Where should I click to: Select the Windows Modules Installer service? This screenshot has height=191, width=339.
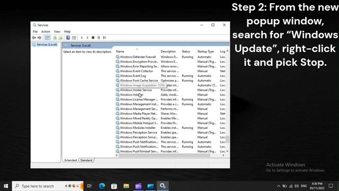138,128
